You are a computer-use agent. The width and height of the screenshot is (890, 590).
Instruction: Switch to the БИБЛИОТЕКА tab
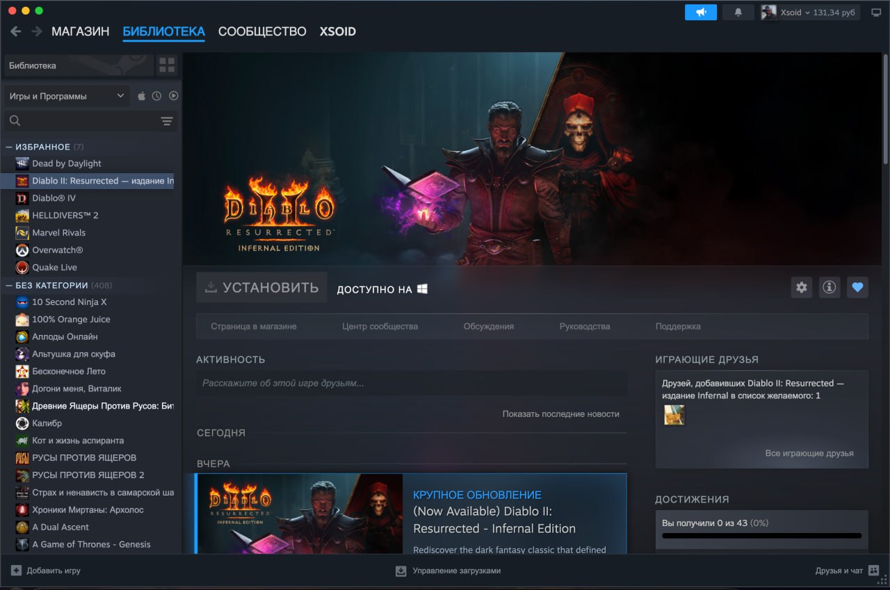click(163, 31)
